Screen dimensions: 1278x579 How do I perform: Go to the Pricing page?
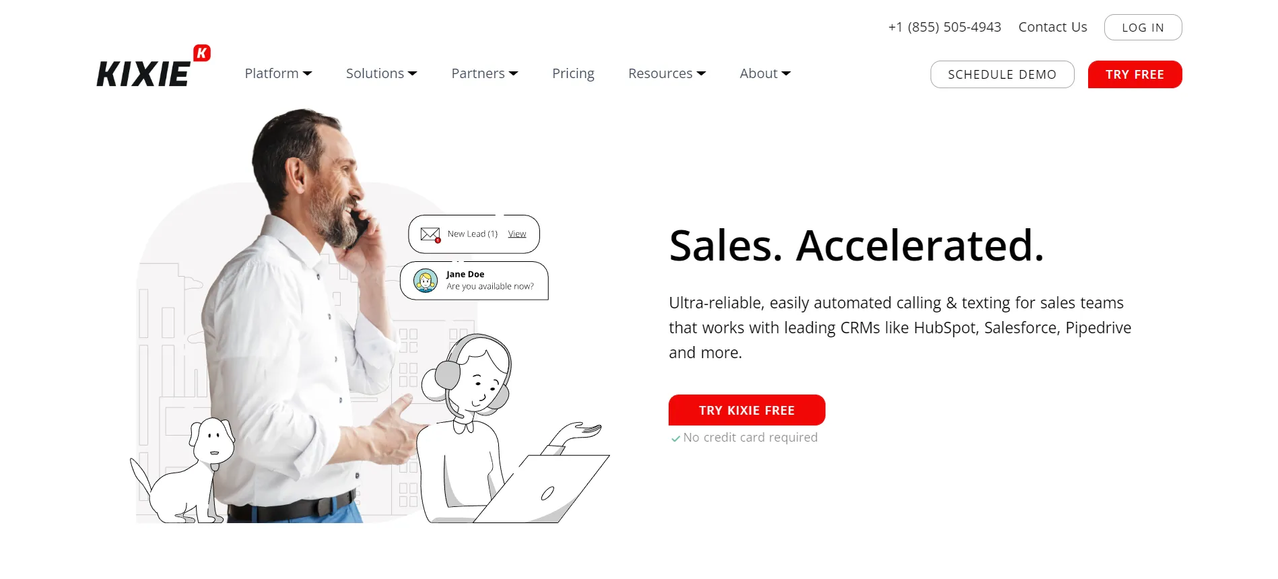(x=573, y=73)
